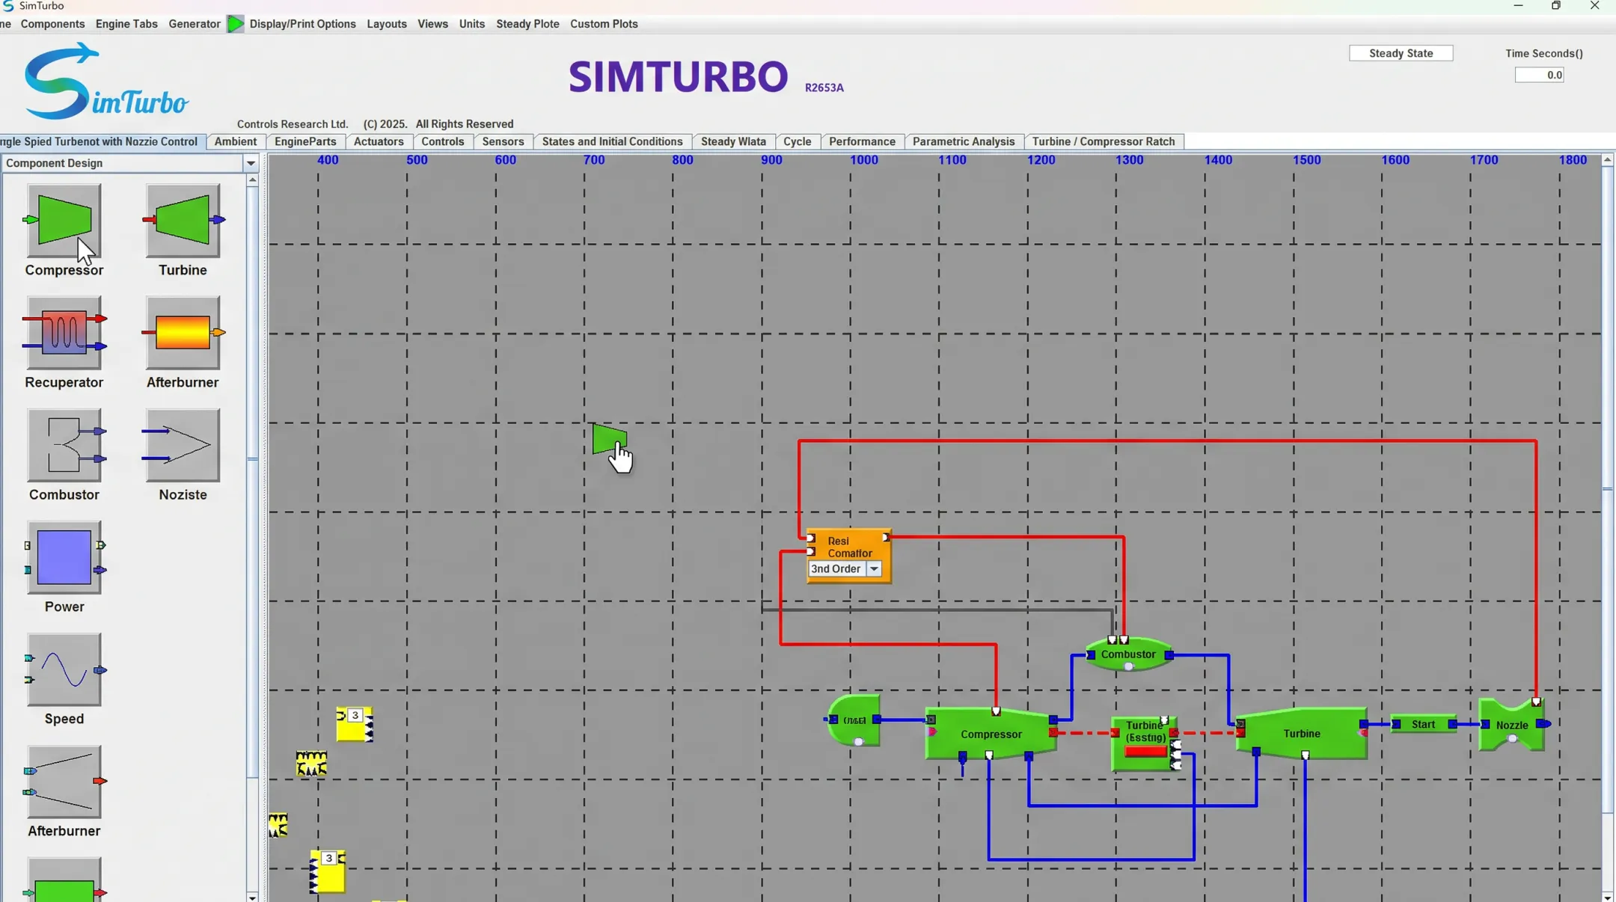
Task: Click the red bar inside Turbine (Esstıig)
Action: click(1145, 752)
